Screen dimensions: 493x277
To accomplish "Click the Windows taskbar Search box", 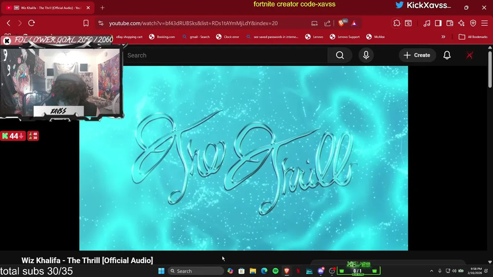I will point(196,271).
